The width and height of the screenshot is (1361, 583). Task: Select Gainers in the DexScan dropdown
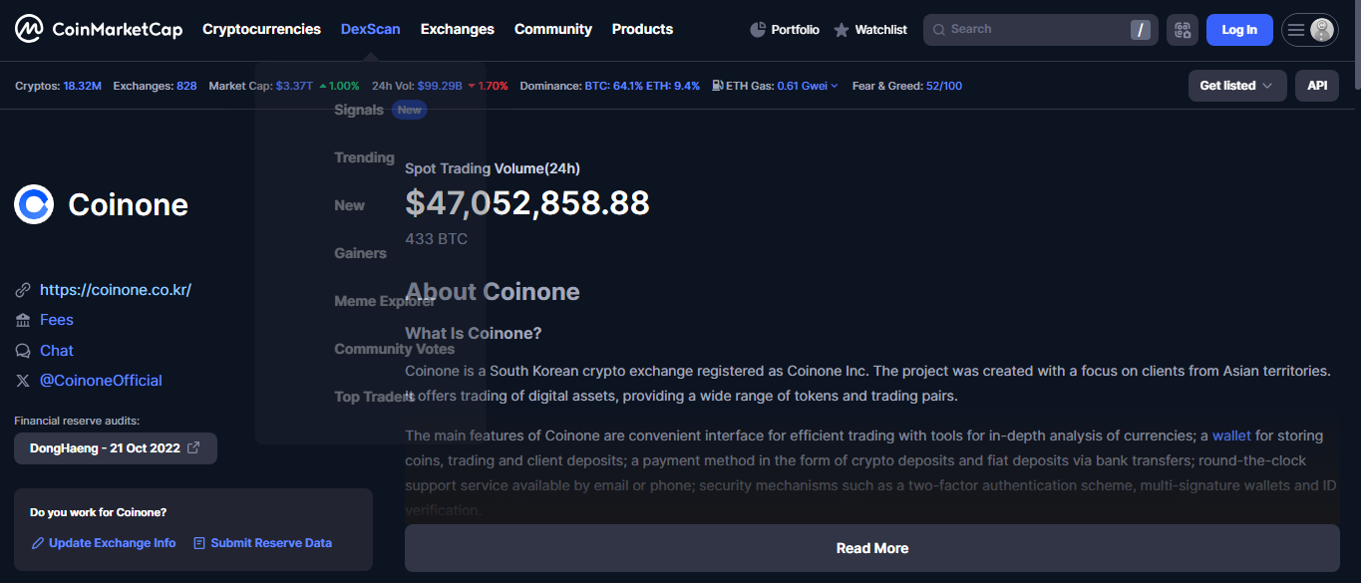click(x=360, y=253)
